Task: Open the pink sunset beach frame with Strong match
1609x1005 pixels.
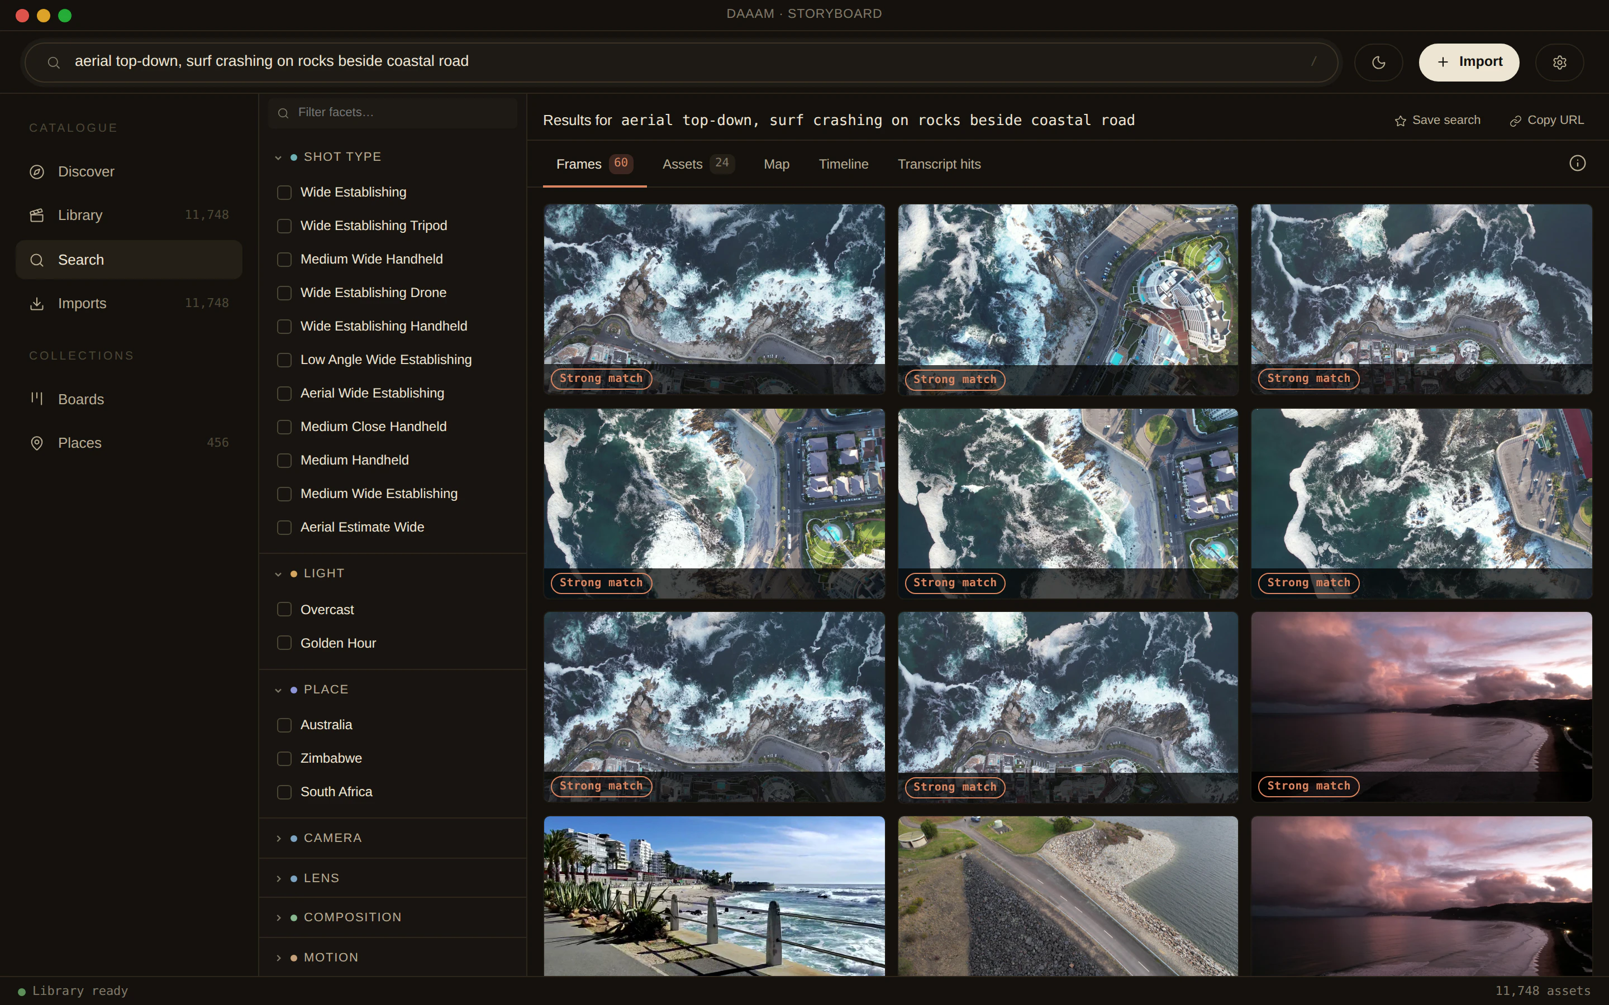Action: [x=1421, y=706]
